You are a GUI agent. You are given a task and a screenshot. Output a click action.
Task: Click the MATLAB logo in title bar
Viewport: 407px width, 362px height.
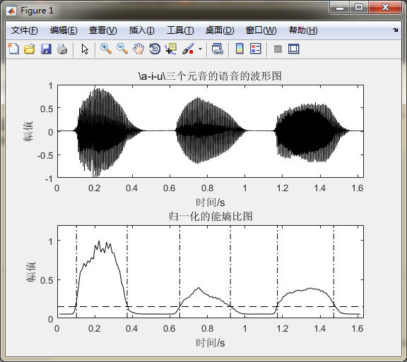(x=11, y=11)
